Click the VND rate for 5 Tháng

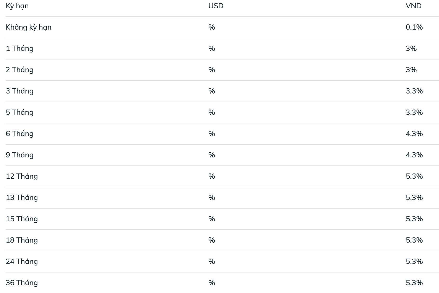414,112
